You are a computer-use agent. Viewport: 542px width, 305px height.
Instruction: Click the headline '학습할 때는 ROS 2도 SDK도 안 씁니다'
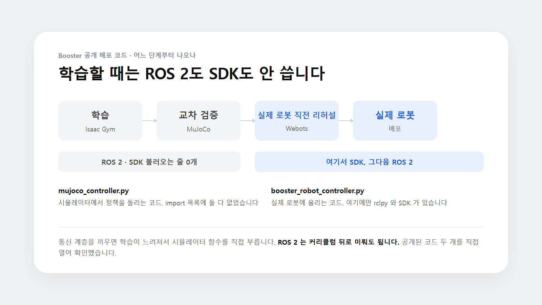(x=192, y=74)
